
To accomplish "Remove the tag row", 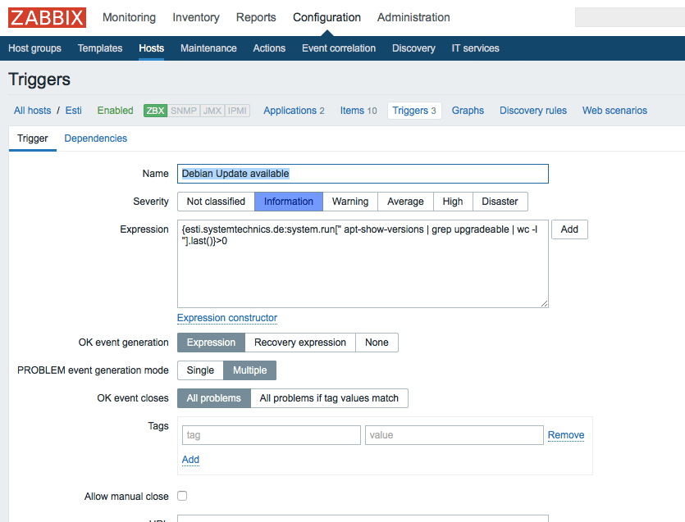I will 566,435.
